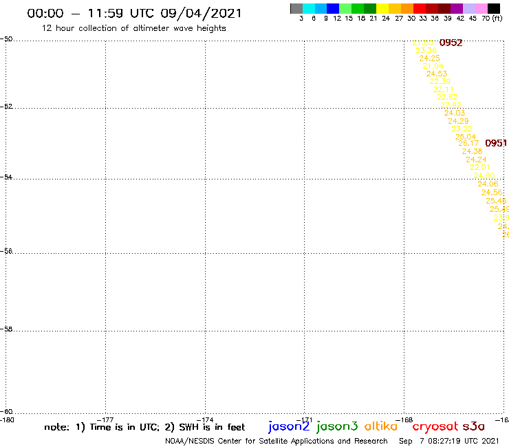Click the wave height value 22.01
This screenshot has width=509, height=447.
coord(480,168)
